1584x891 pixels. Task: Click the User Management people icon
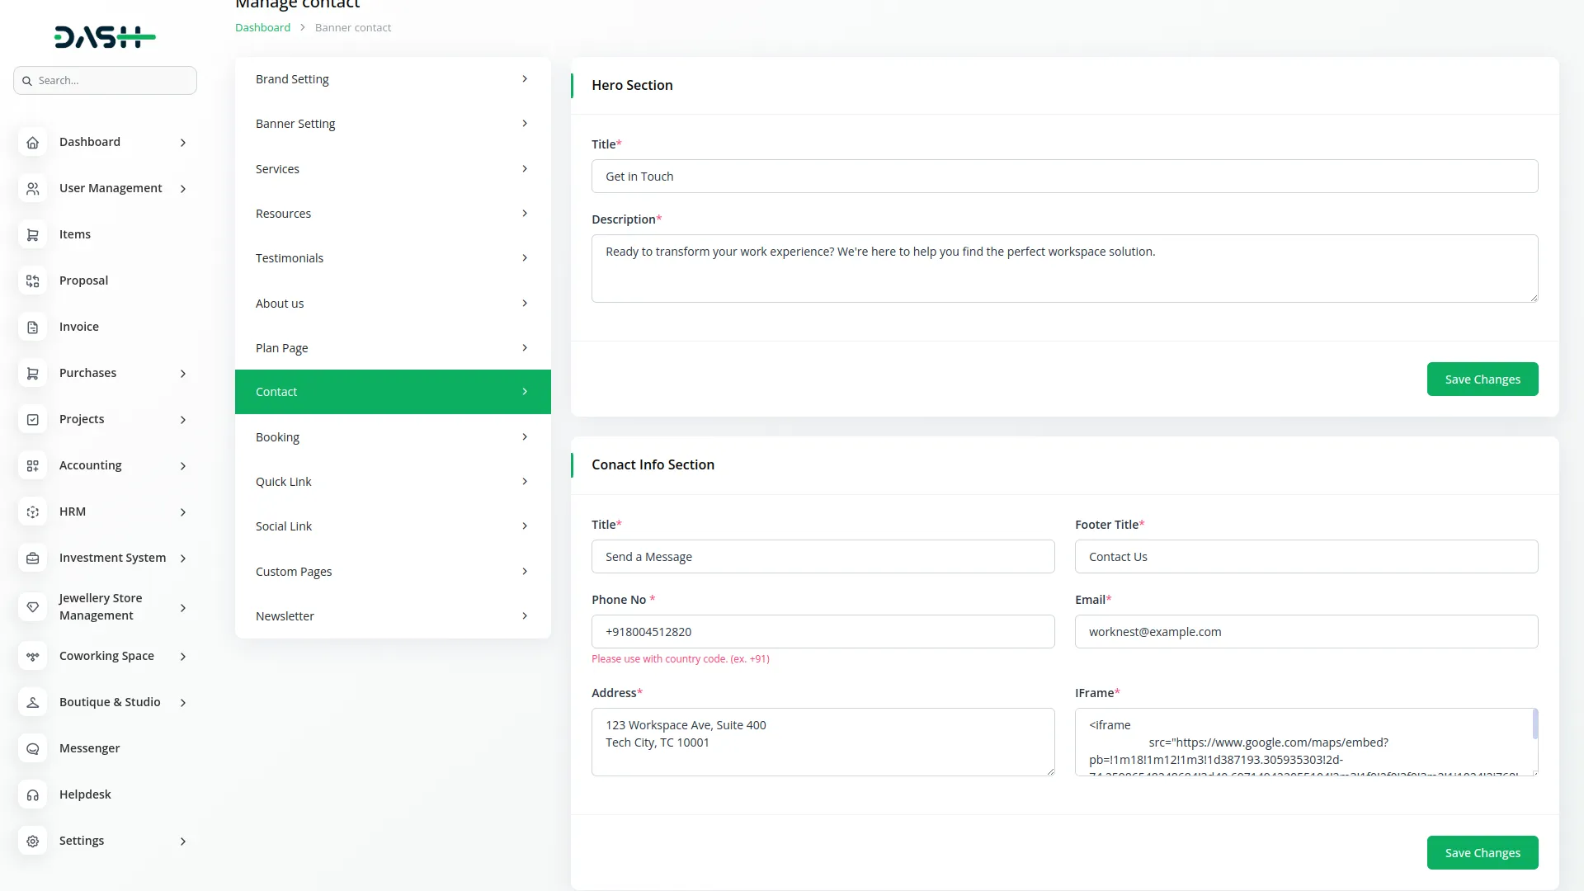(32, 188)
